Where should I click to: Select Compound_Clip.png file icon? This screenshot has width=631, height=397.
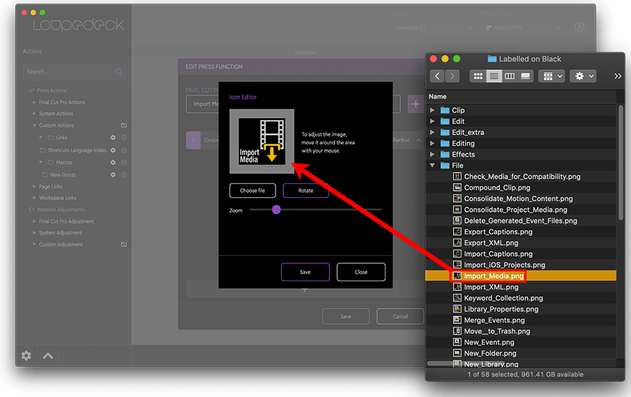click(456, 187)
